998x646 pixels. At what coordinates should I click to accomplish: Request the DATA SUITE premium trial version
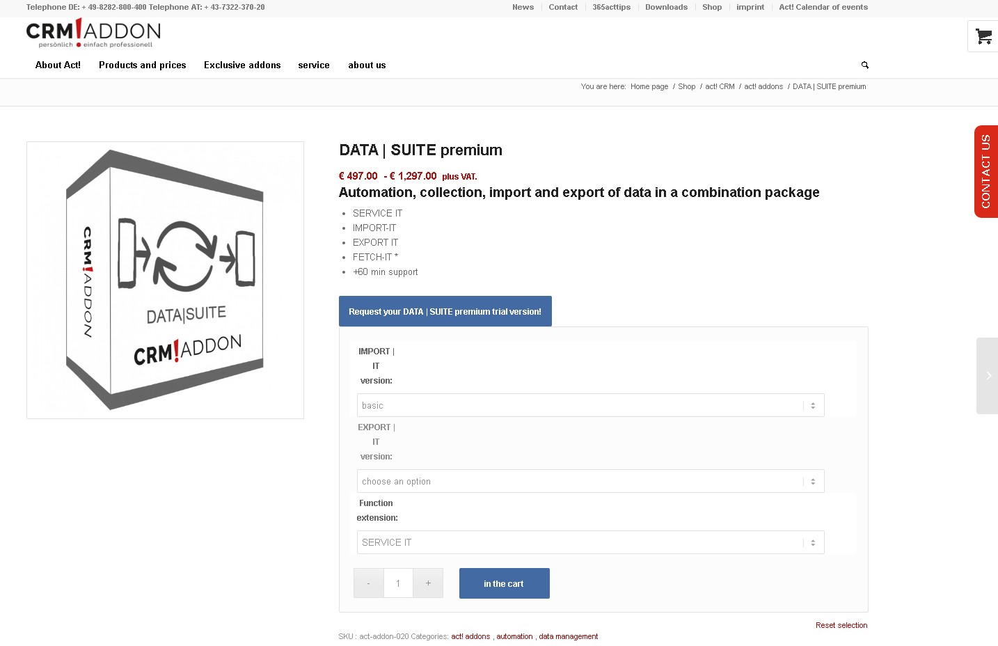point(445,311)
